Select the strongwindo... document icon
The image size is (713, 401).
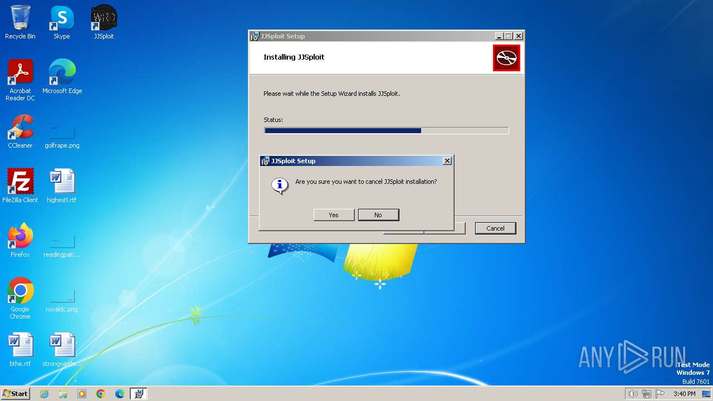62,350
